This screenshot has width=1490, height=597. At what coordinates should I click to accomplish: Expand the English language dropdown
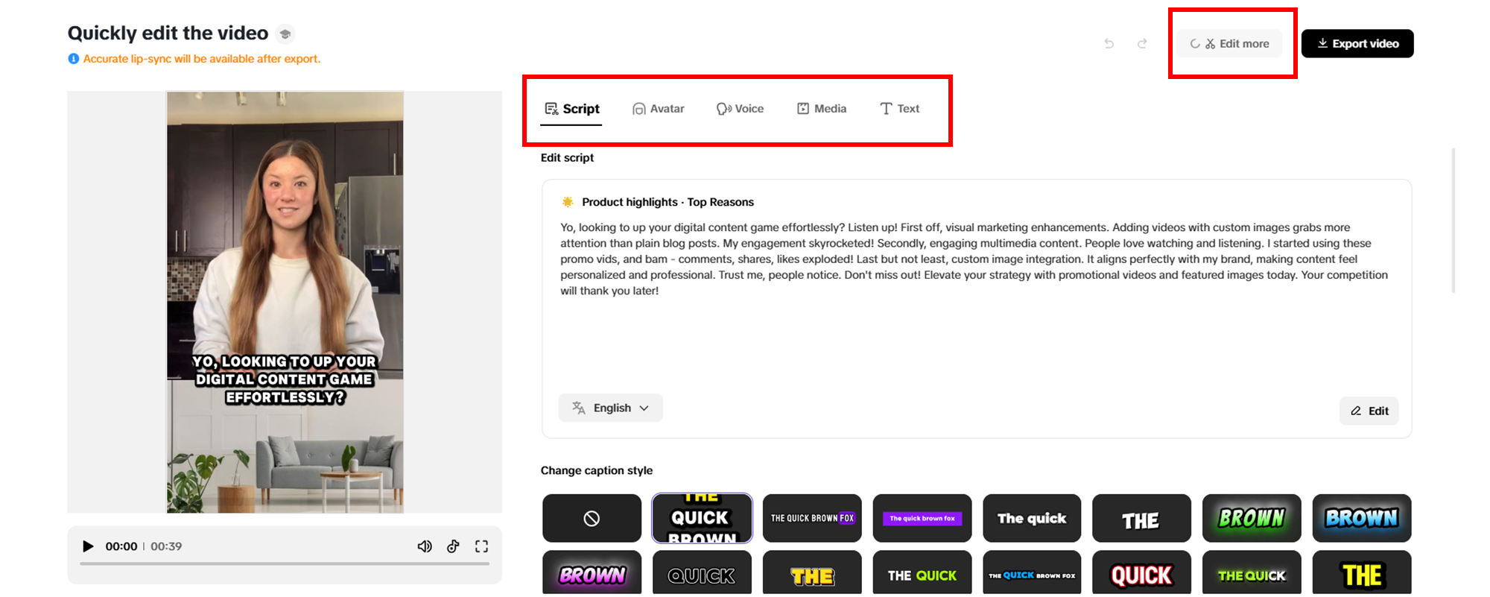611,408
